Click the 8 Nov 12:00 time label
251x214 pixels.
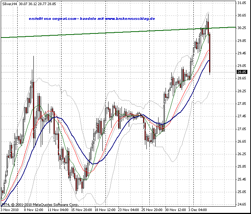(x=34, y=210)
